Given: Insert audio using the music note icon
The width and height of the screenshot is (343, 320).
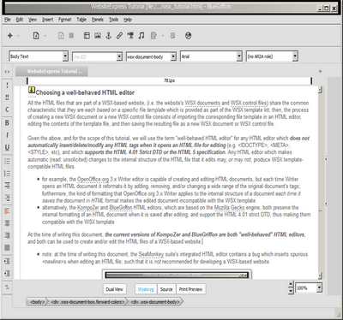Looking at the screenshot, I should [141, 36].
